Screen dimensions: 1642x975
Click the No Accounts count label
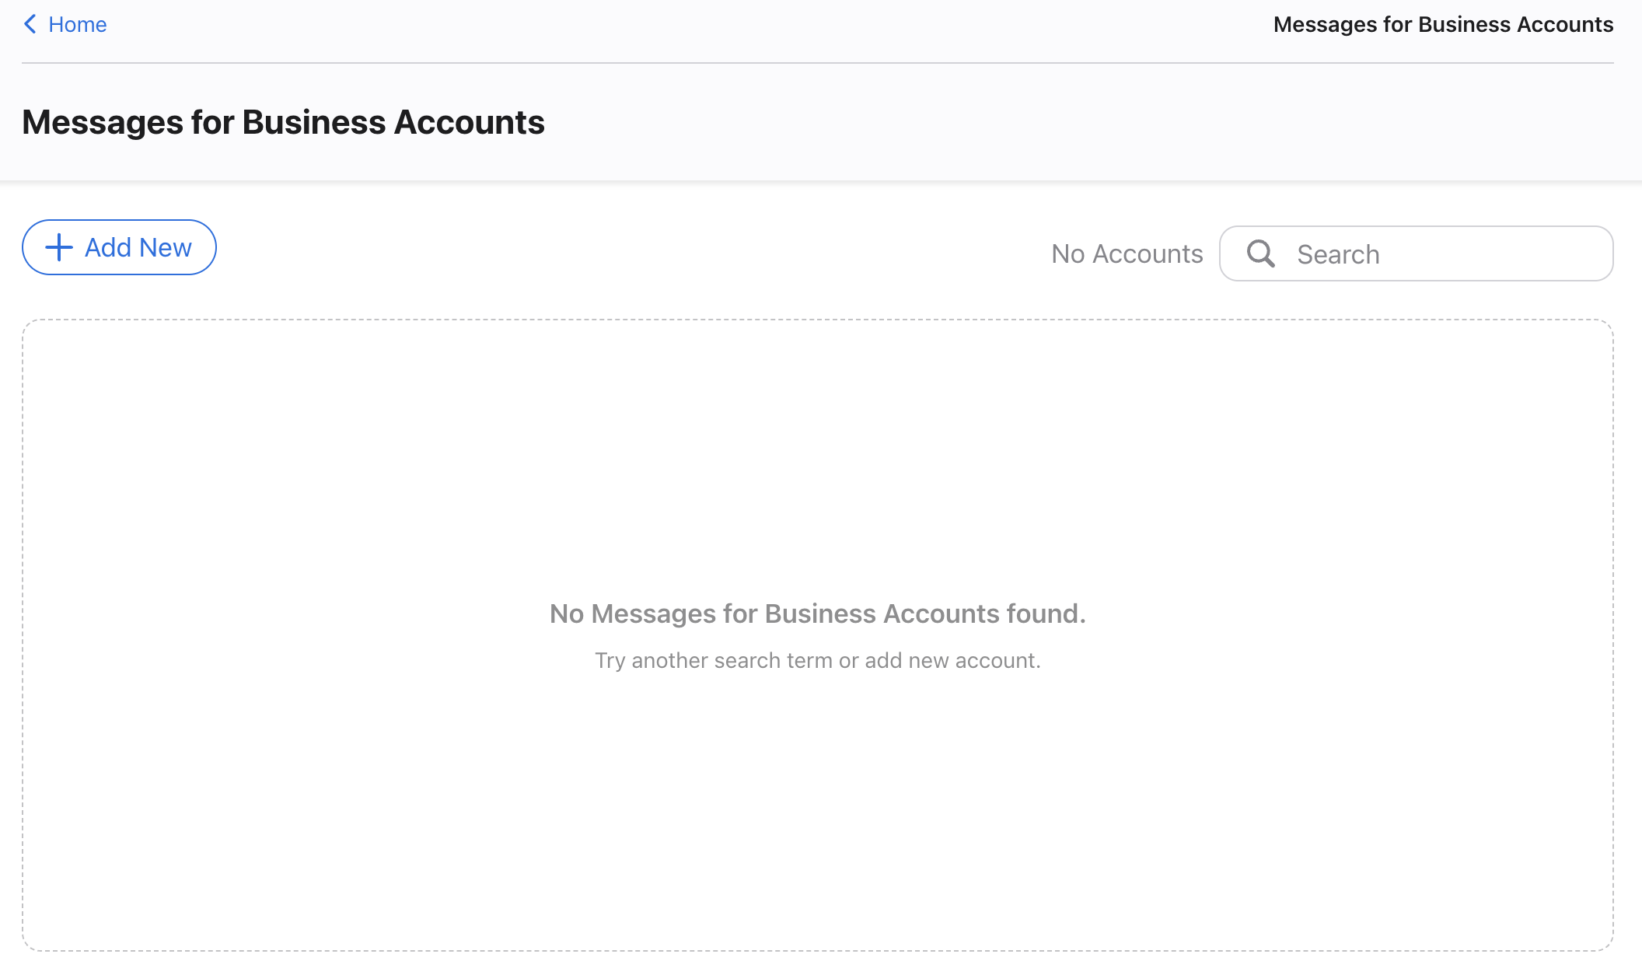point(1127,254)
